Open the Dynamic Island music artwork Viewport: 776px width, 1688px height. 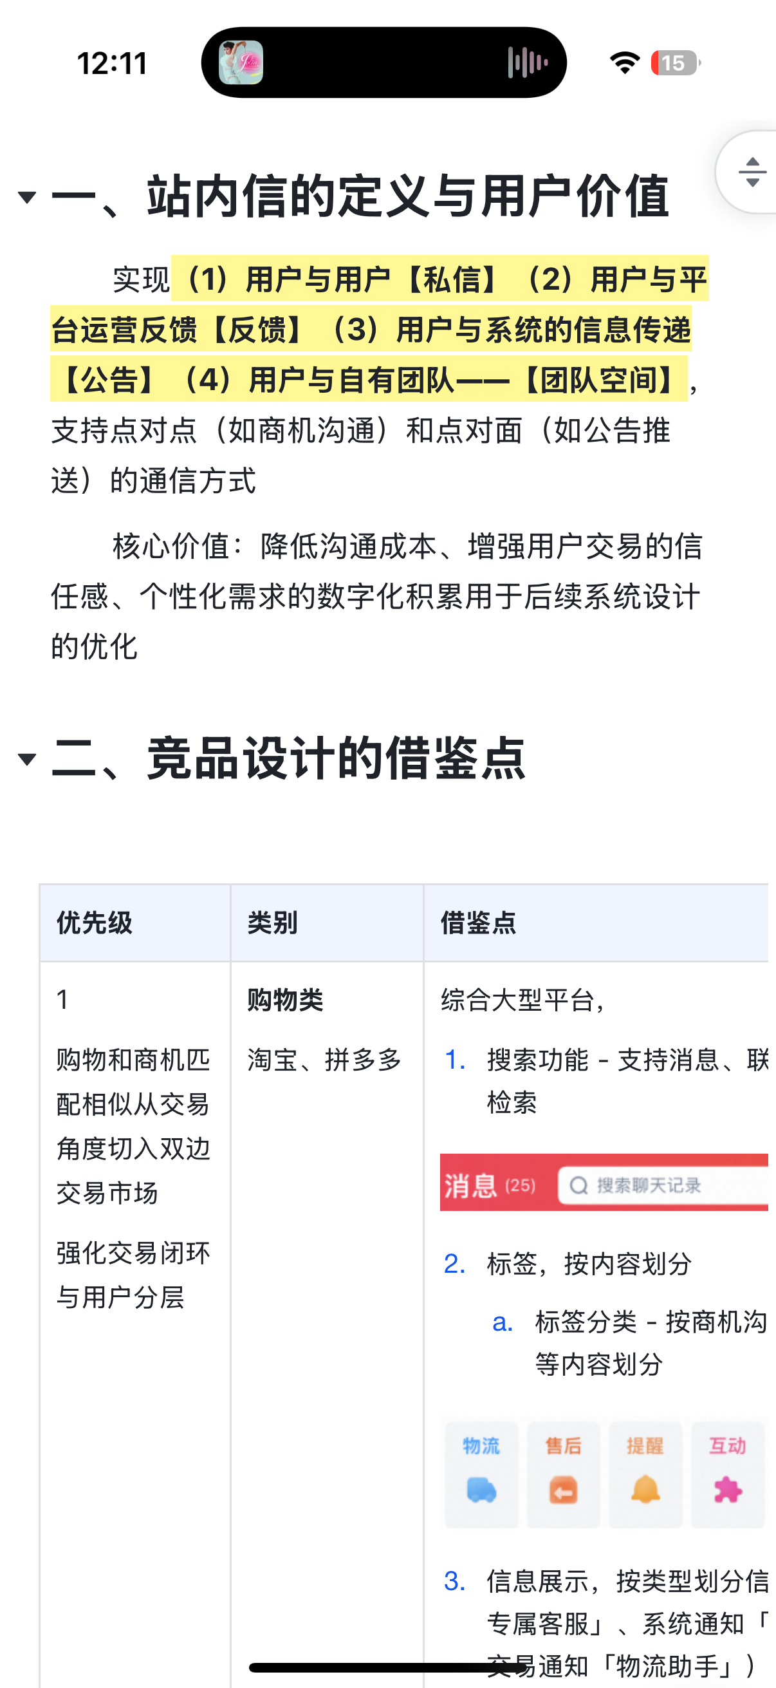[x=241, y=63]
